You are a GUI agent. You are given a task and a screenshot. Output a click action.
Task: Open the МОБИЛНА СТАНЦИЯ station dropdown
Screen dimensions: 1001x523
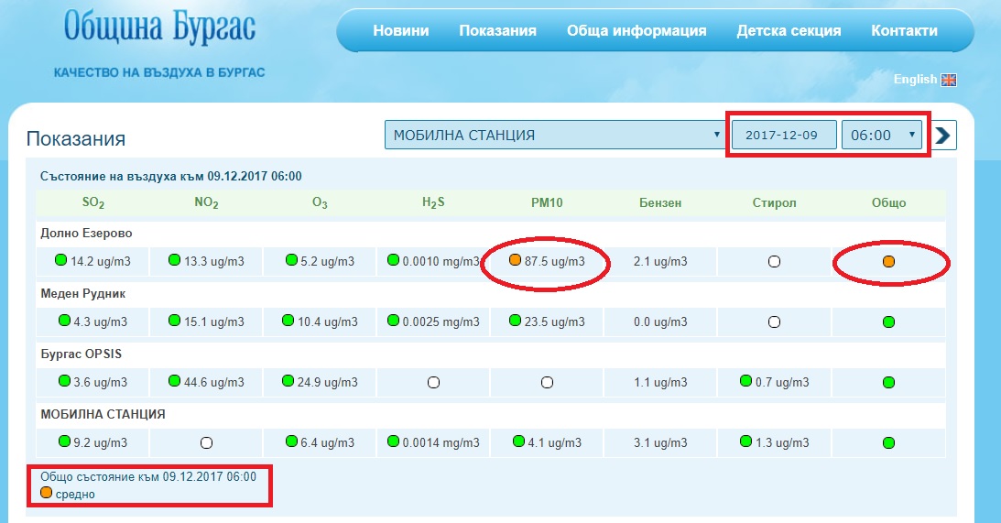(555, 136)
